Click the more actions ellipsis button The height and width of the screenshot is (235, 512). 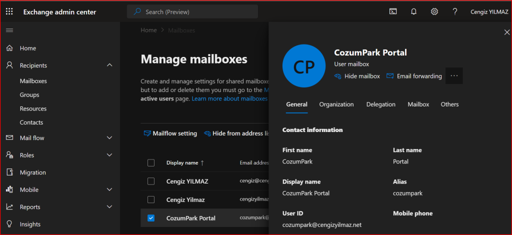click(x=454, y=75)
